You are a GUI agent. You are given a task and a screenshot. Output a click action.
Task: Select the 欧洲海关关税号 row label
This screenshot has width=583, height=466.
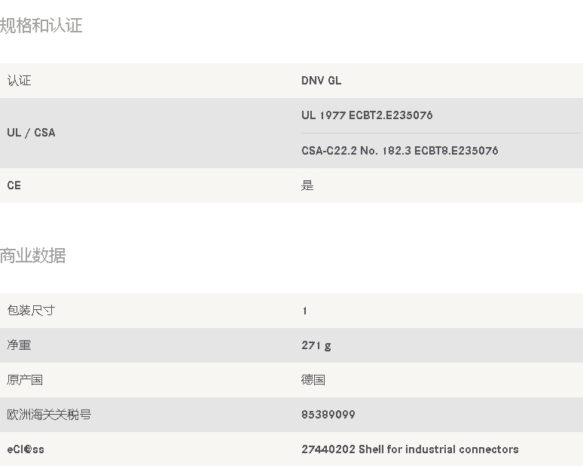(49, 415)
